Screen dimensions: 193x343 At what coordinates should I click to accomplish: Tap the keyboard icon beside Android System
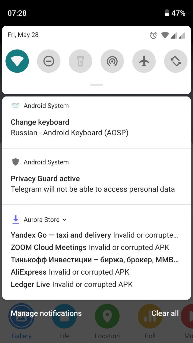(16, 106)
